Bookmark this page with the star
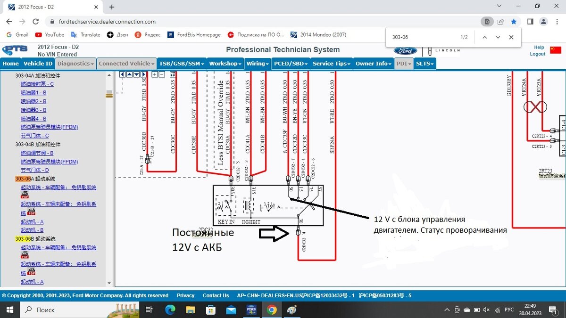Viewport: 566px width, 318px height. coord(514,22)
